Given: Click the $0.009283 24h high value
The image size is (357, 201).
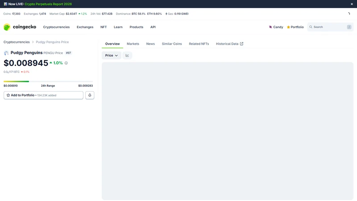Looking at the screenshot, I should coord(86,86).
